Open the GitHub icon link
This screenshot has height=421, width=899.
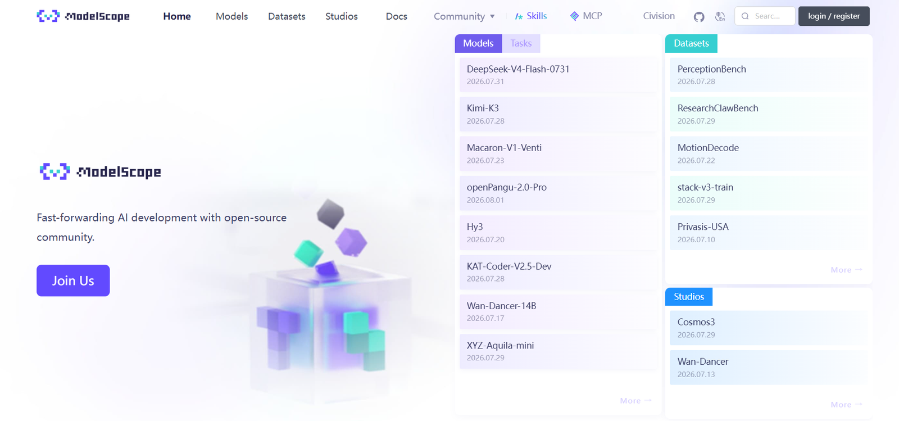click(699, 17)
